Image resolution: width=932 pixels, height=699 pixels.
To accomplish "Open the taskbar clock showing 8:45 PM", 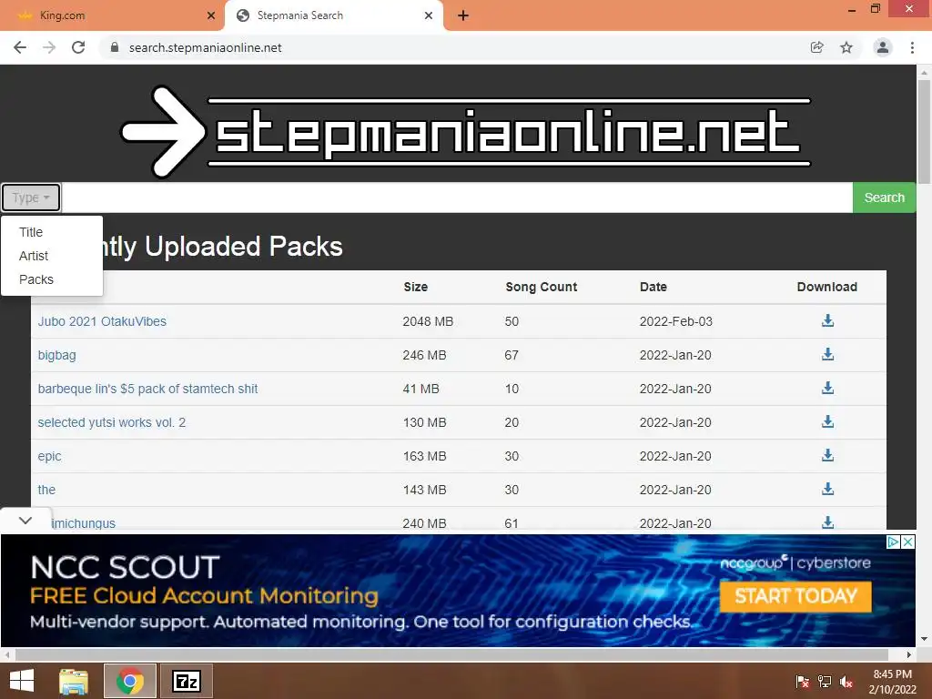I will coord(892,681).
